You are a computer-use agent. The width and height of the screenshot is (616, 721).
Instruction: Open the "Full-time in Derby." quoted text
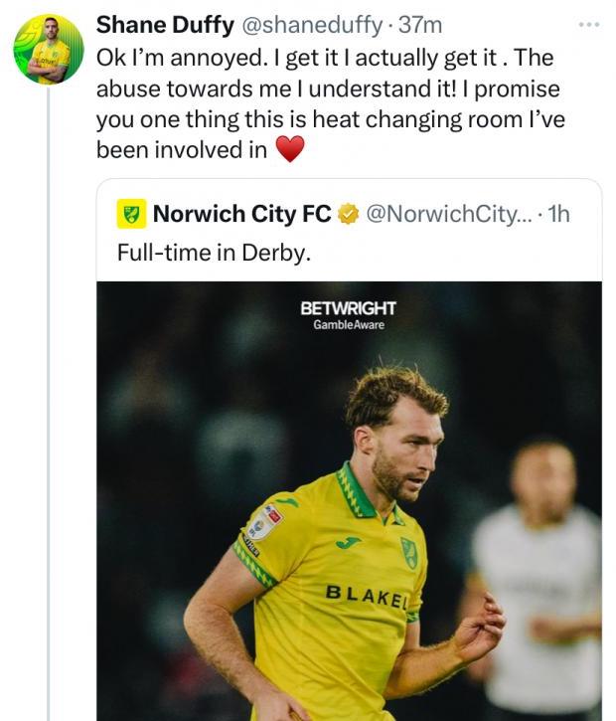click(x=214, y=253)
